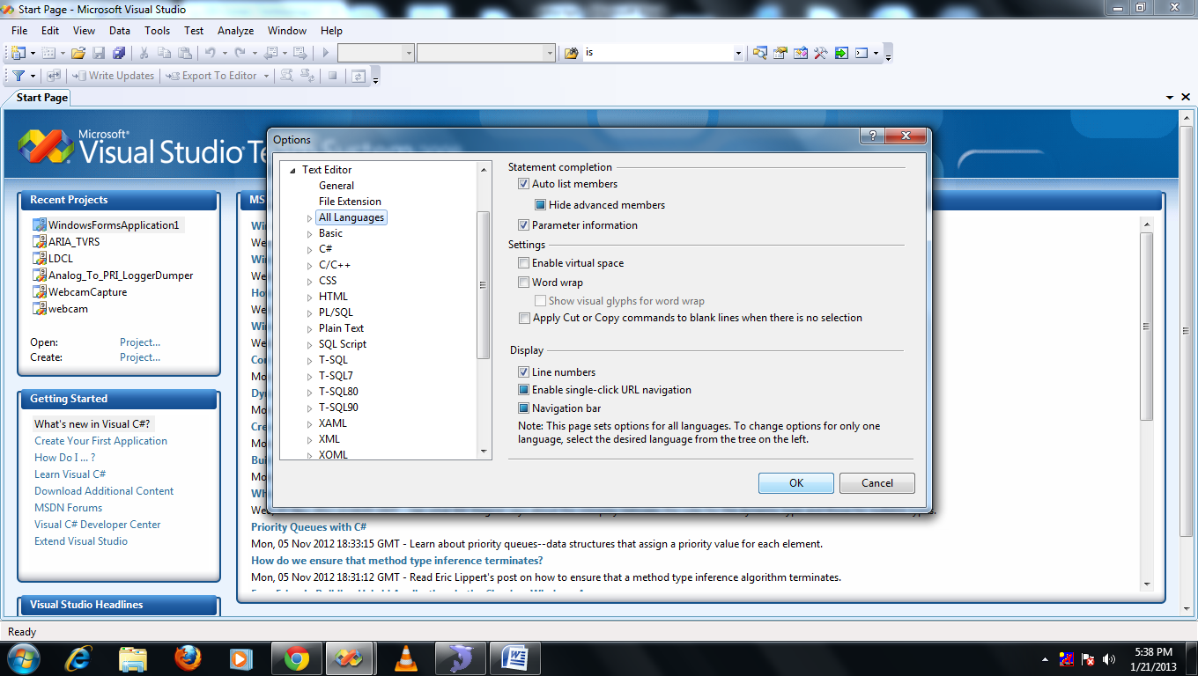Click the Windows Start button
The image size is (1198, 676).
pyautogui.click(x=23, y=658)
